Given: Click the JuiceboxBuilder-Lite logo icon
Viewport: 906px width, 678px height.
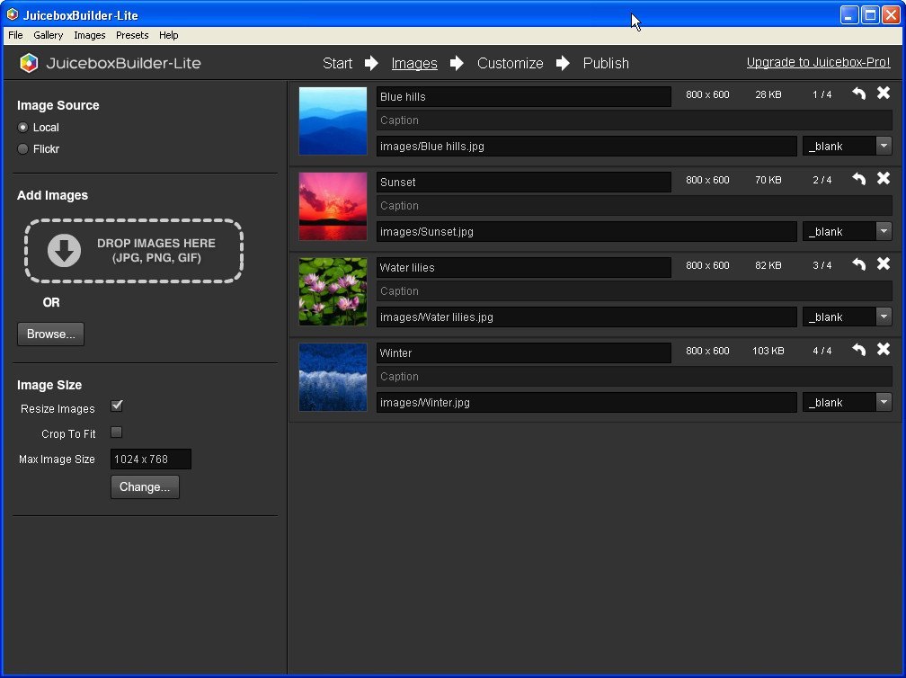Looking at the screenshot, I should pos(28,63).
